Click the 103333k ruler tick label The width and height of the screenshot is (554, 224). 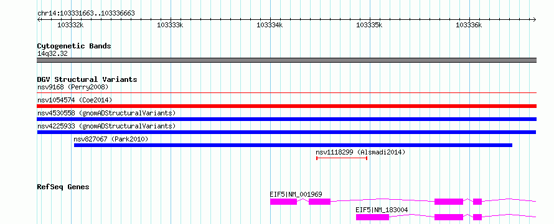coord(170,25)
